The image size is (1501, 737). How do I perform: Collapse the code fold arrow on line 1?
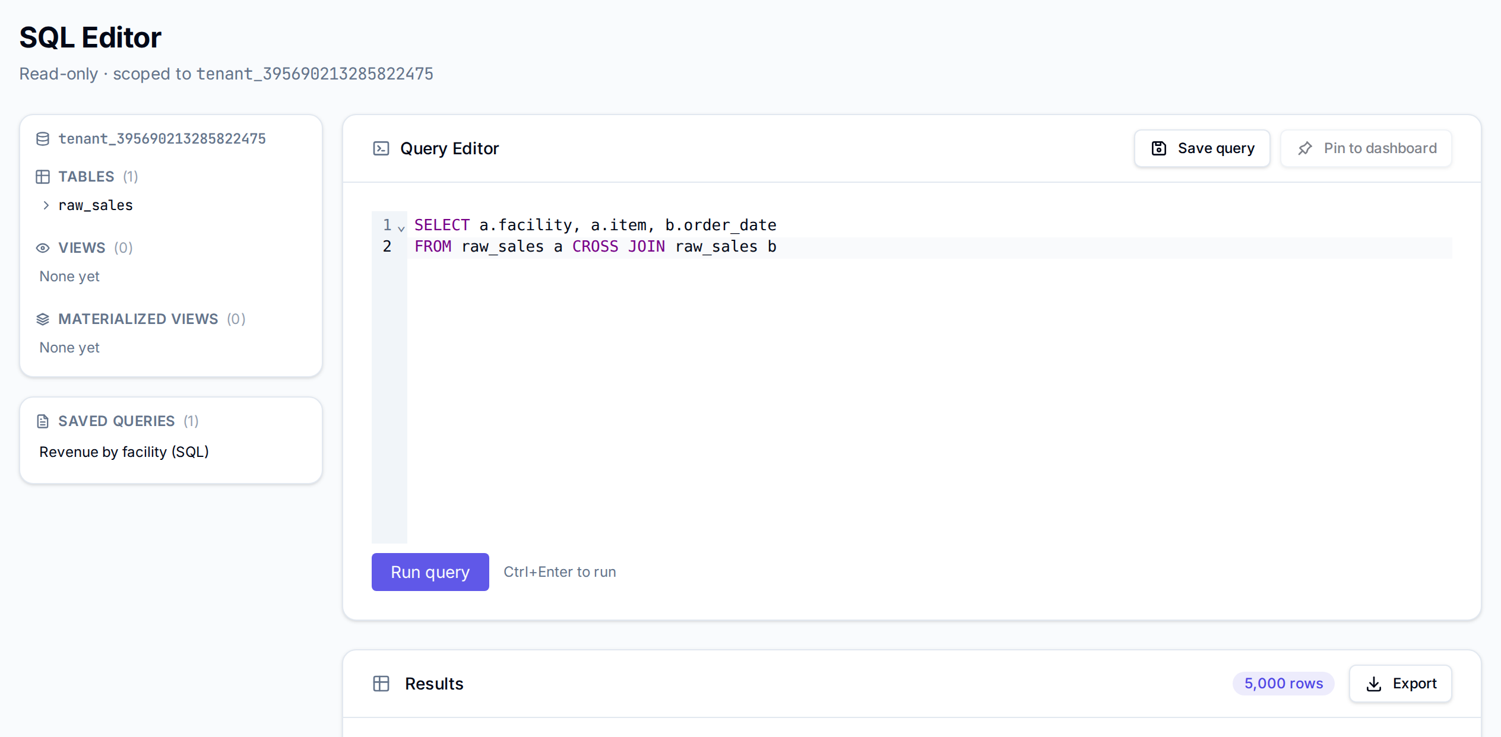(x=401, y=228)
